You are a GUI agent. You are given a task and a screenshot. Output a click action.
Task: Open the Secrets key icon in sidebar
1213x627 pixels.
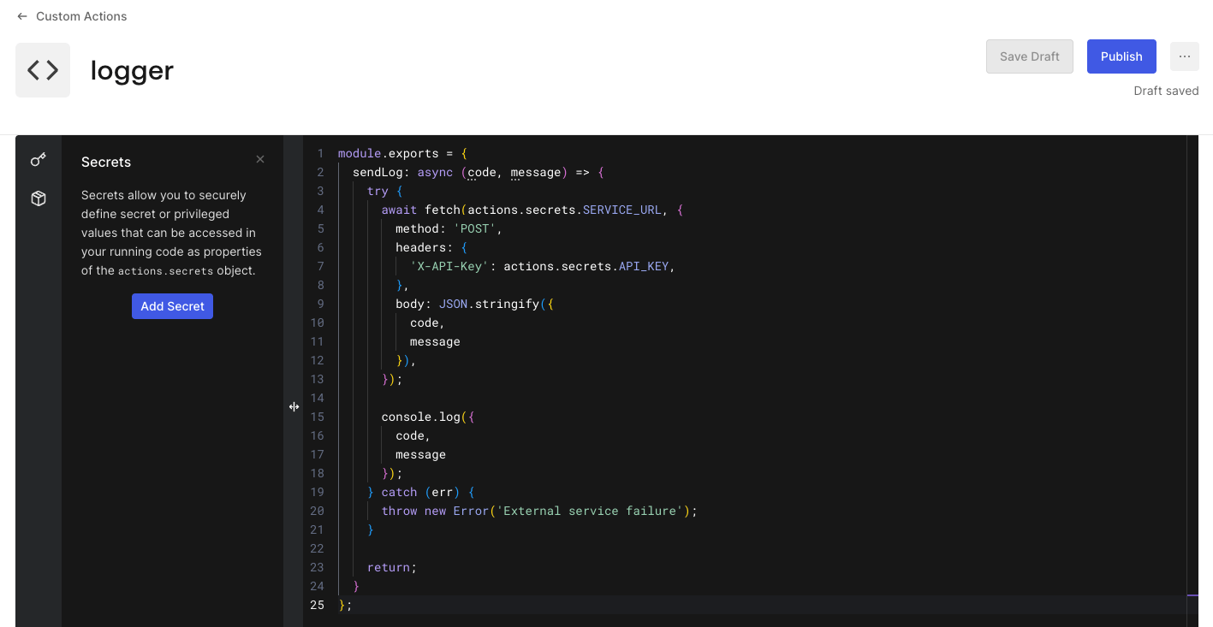[39, 159]
